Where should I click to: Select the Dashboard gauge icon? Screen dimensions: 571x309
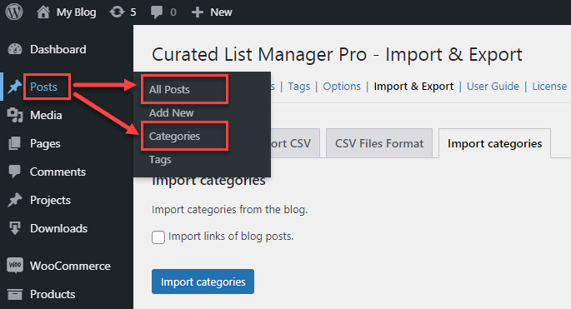click(15, 49)
